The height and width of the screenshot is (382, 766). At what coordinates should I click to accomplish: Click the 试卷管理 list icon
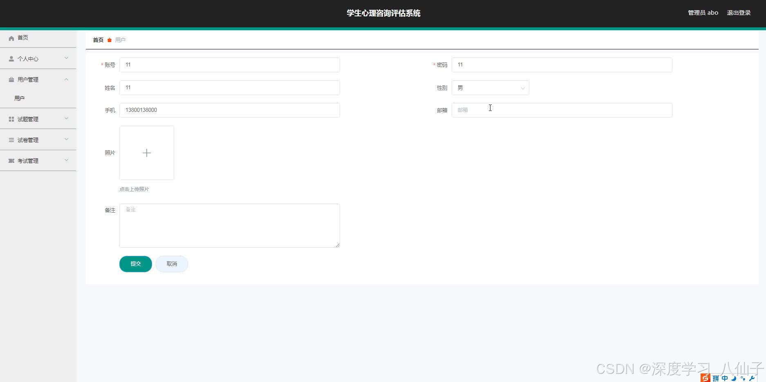point(11,140)
